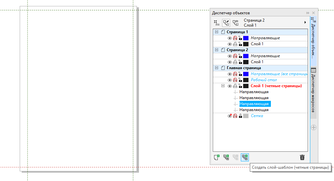
Task: Click the New Layer icon
Action: pos(217,157)
